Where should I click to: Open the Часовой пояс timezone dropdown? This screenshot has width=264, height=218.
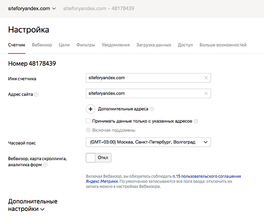click(x=148, y=142)
